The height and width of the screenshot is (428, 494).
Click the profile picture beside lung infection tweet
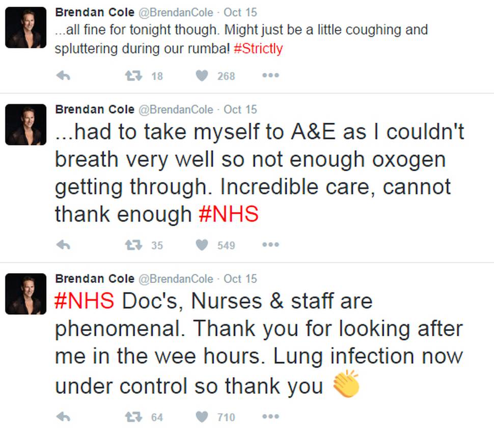point(26,293)
